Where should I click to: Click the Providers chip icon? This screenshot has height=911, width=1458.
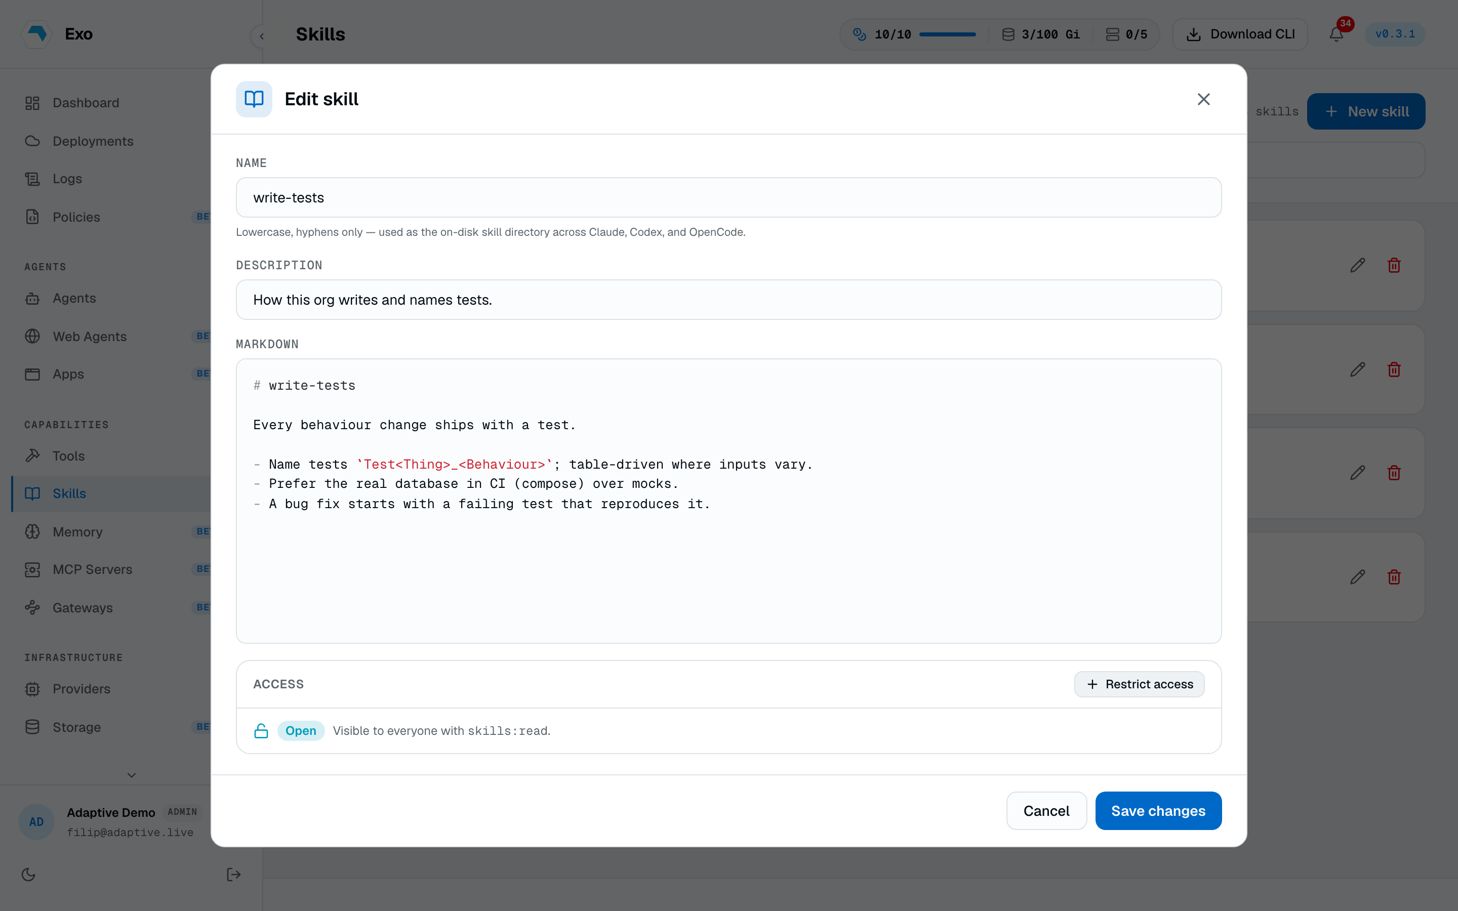pos(32,689)
